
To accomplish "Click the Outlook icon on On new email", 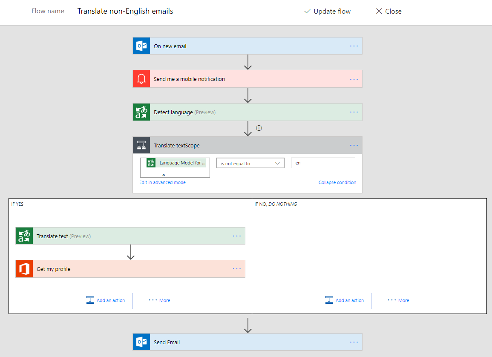I will tap(141, 46).
